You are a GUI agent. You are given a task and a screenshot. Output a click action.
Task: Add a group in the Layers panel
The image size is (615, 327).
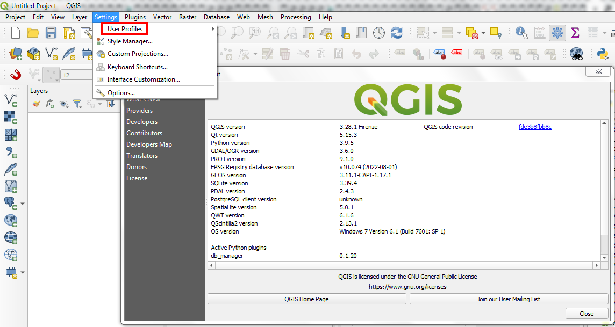click(49, 104)
